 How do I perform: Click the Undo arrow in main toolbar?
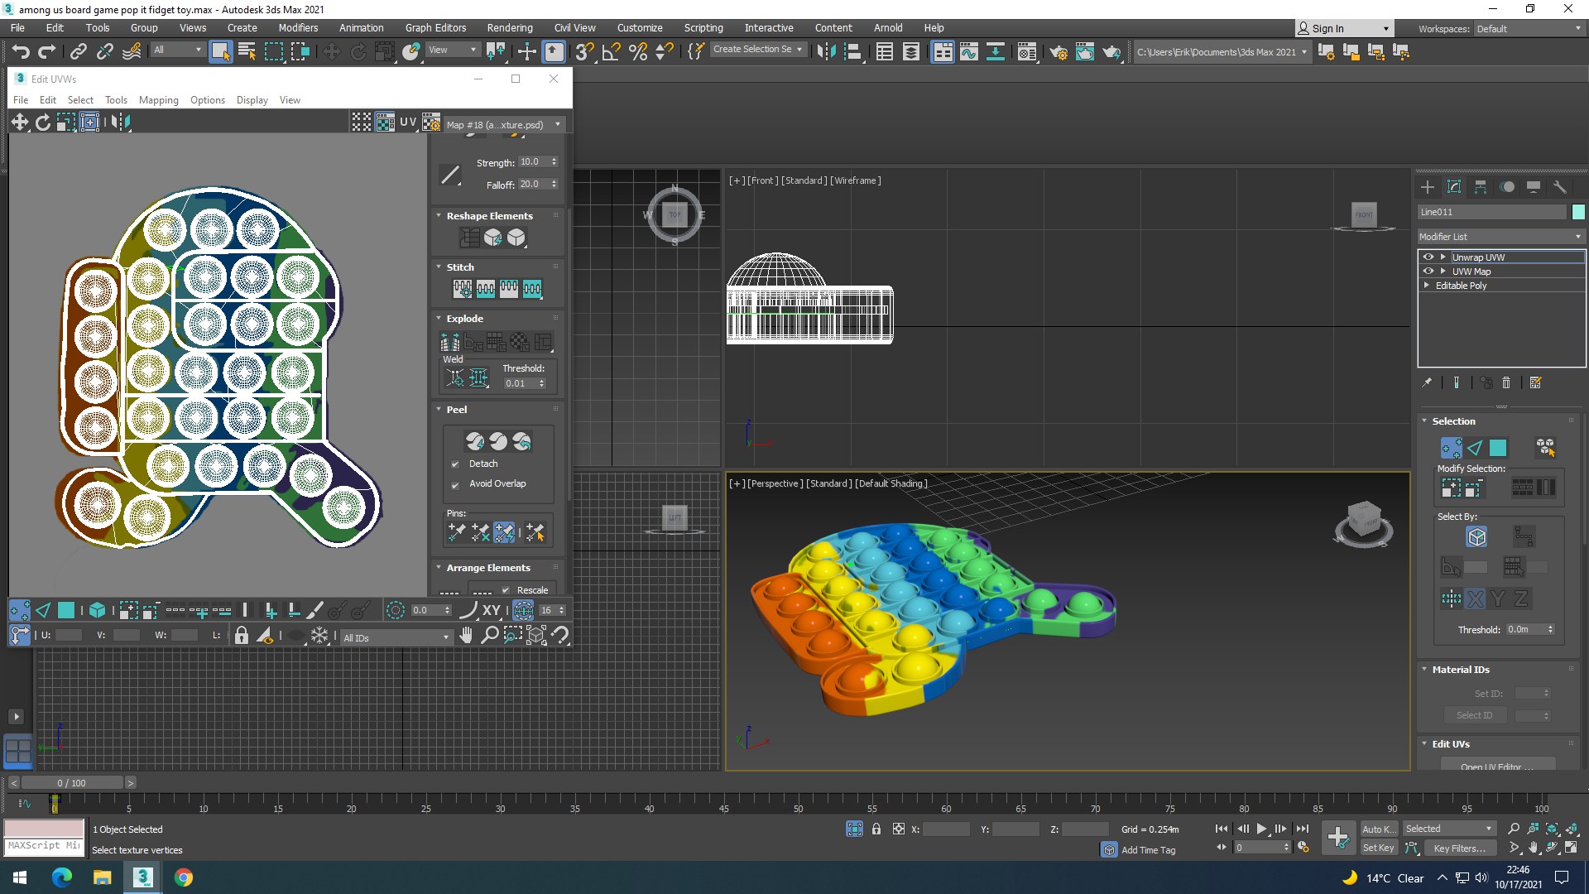tap(21, 51)
